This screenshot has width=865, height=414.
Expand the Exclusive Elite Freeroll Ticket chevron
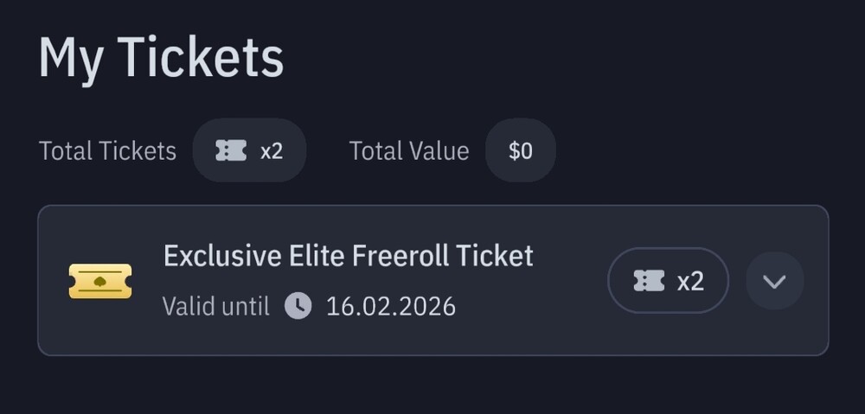click(x=774, y=281)
